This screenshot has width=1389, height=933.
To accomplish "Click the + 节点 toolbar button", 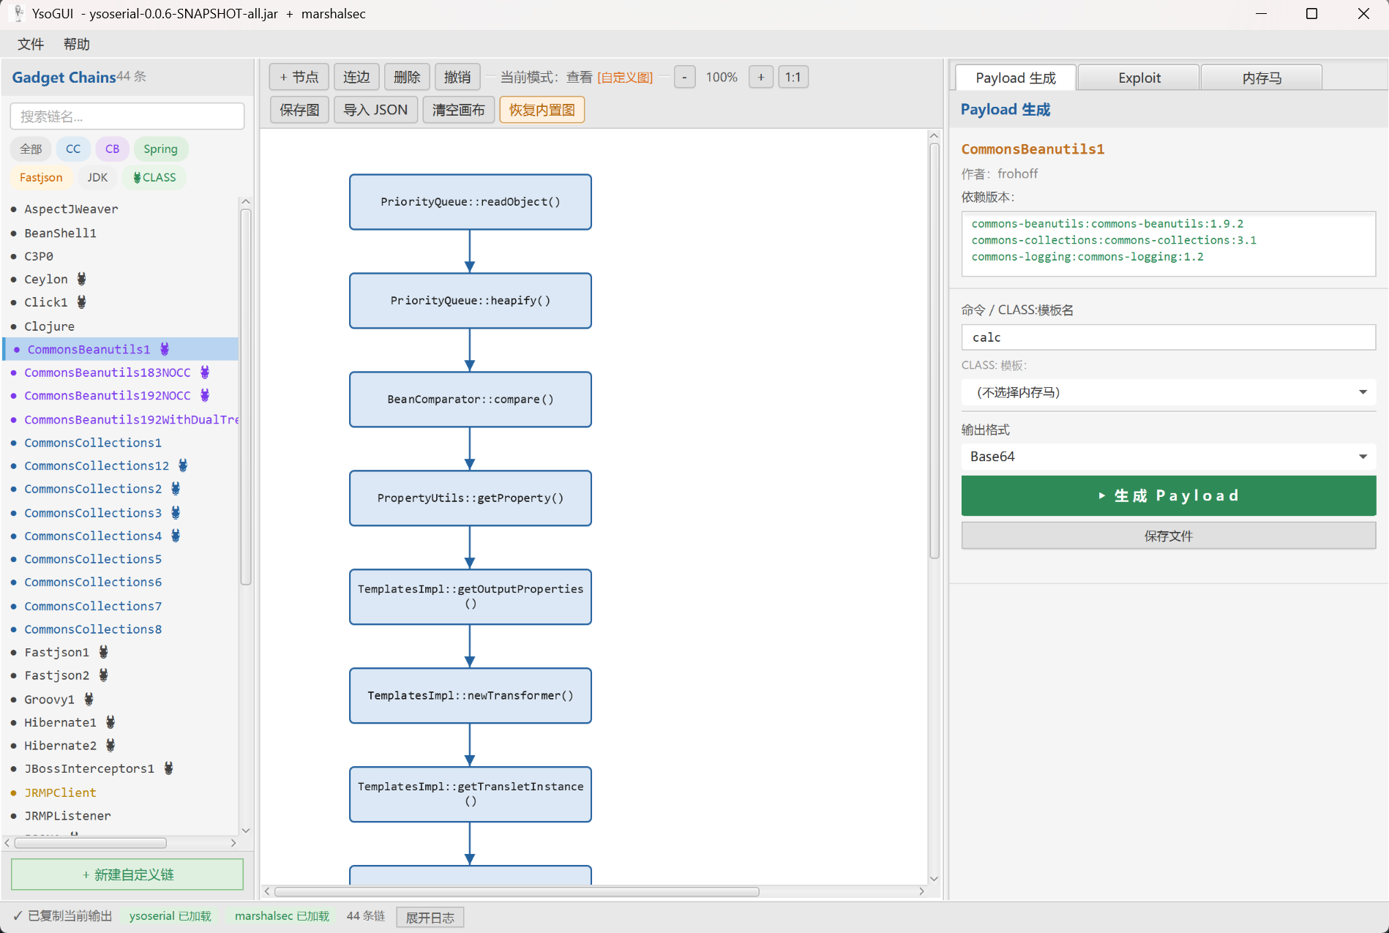I will pos(299,77).
